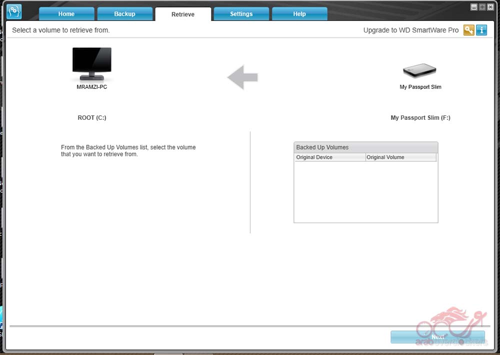
Task: Minimize the WD SmartWare window
Action: click(x=474, y=7)
